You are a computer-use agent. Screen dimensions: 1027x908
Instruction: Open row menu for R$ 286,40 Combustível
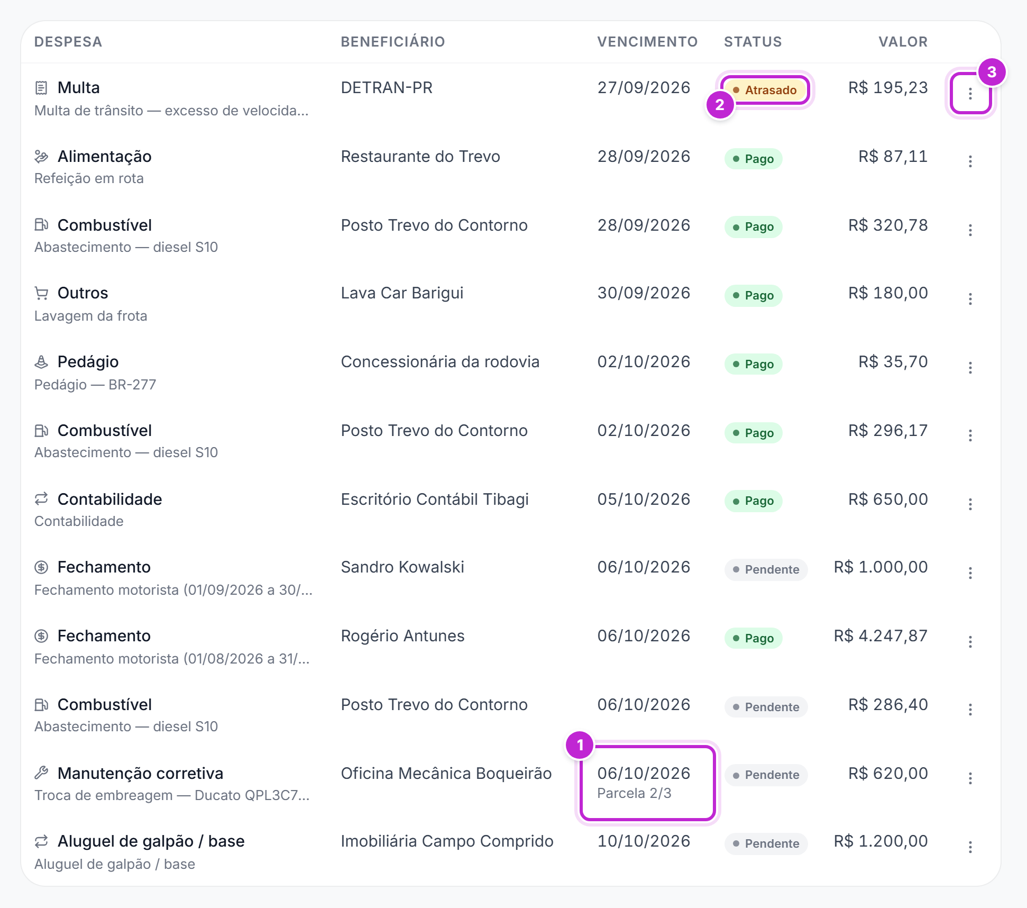970,710
